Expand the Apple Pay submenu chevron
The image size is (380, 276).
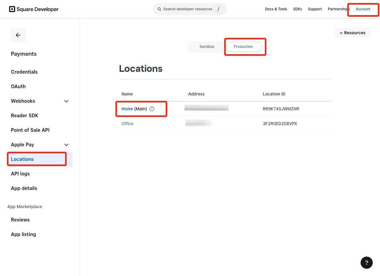click(66, 145)
